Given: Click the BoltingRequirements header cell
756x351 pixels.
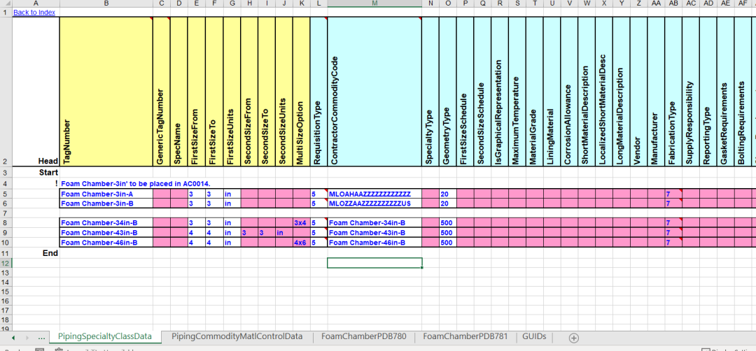Looking at the screenshot, I should (x=743, y=92).
